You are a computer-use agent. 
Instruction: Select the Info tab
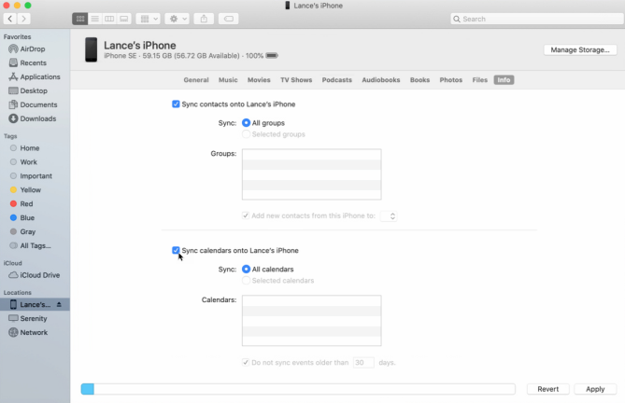[504, 80]
